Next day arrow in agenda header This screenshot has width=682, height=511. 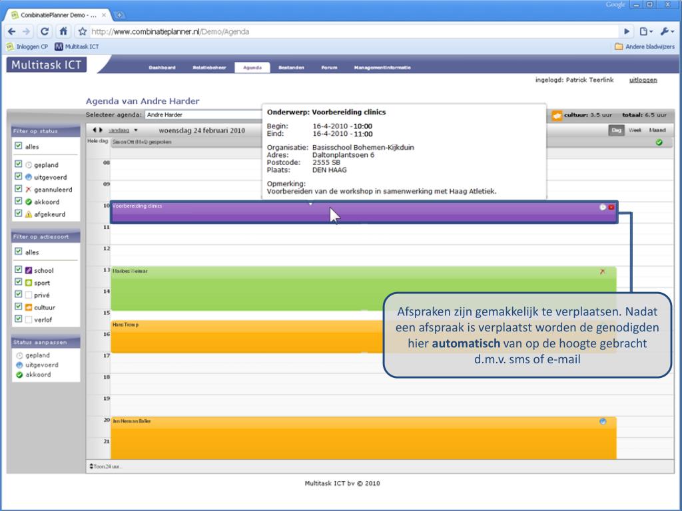101,130
